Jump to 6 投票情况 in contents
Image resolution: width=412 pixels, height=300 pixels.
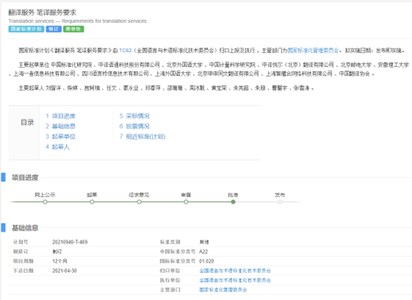tap(135, 126)
